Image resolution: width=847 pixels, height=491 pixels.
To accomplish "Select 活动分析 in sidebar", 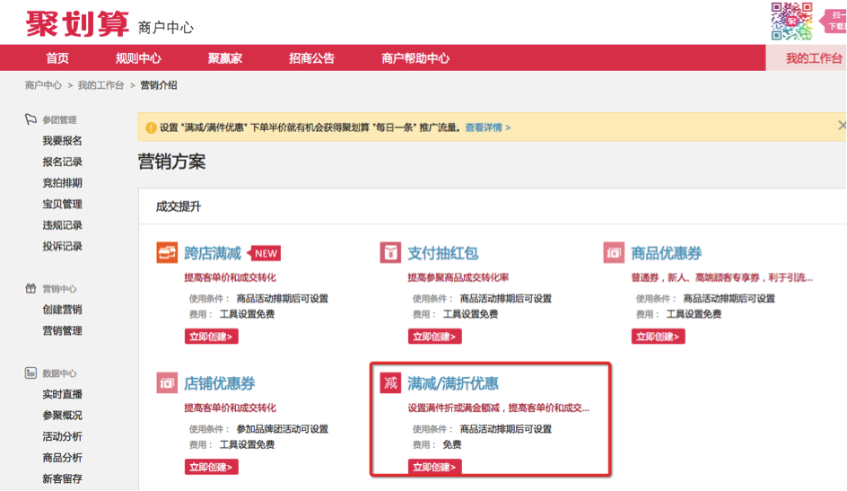I will tap(63, 436).
